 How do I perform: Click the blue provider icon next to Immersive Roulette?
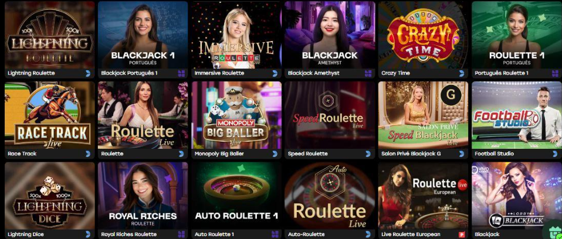coord(275,73)
